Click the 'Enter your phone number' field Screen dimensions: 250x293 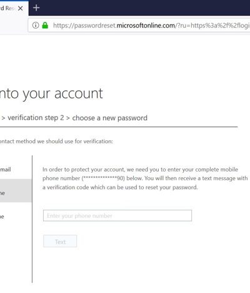pos(117,215)
